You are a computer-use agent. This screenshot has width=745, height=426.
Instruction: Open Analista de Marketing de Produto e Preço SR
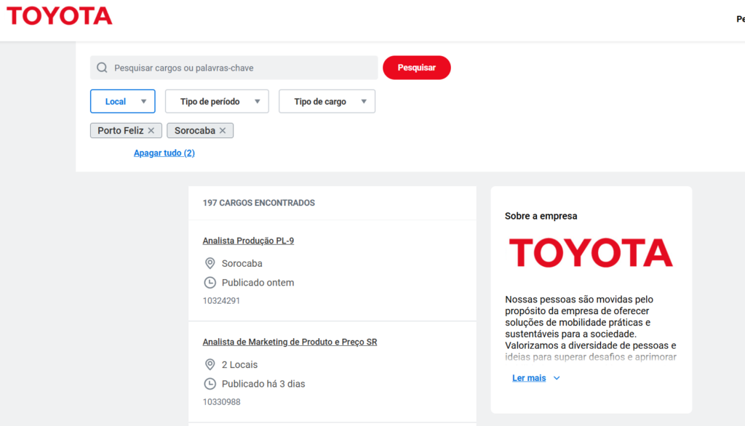[x=290, y=342]
